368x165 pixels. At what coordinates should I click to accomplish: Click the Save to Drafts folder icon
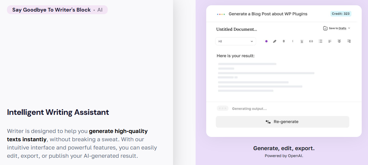[325, 28]
